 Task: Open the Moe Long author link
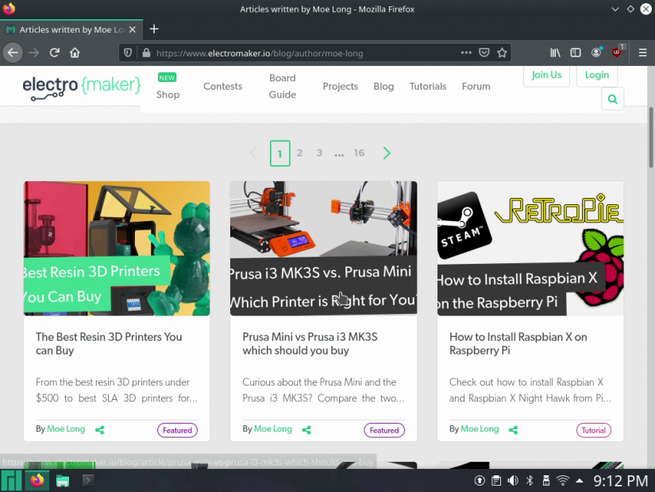pyautogui.click(x=66, y=428)
